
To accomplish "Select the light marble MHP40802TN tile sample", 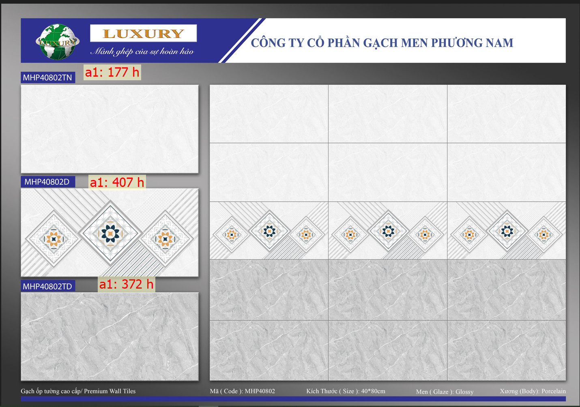I will (x=110, y=129).
